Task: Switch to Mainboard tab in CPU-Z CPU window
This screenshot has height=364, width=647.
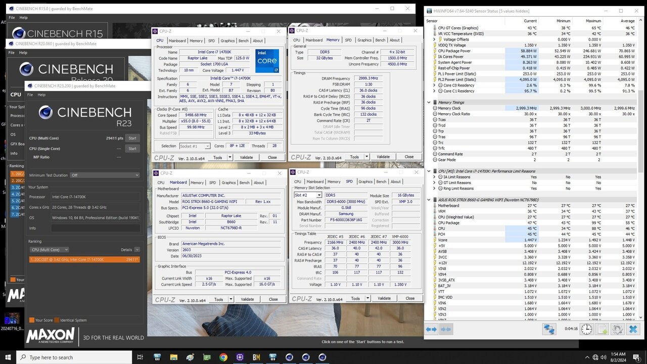Action: (177, 41)
